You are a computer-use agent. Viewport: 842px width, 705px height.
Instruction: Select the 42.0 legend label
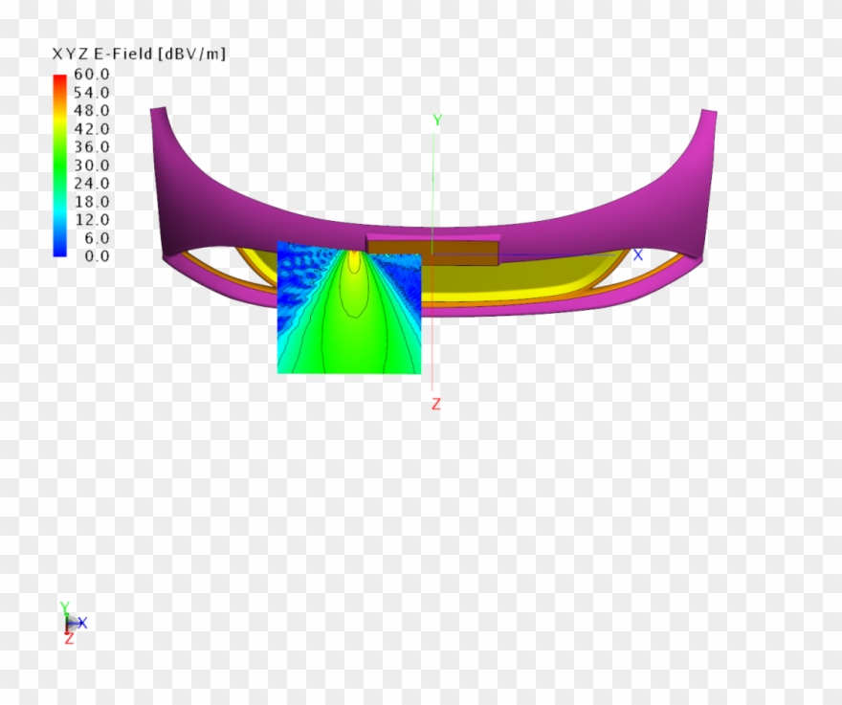click(x=91, y=128)
